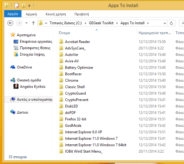Select the AdvSysCare_ folder icon

click(x=61, y=48)
